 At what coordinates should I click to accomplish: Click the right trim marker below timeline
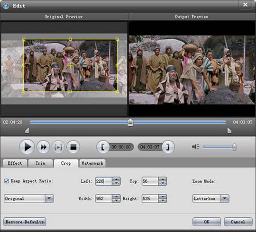(229, 130)
